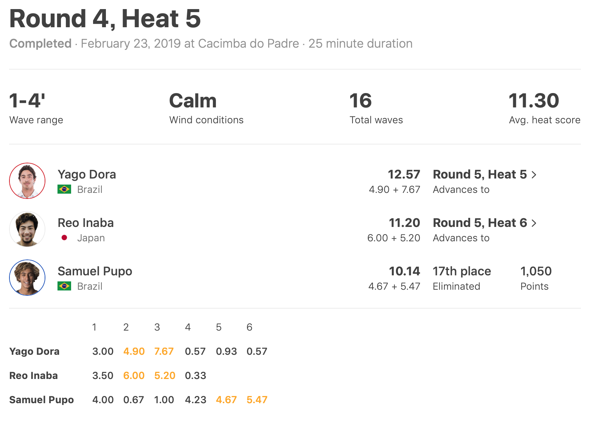The width and height of the screenshot is (590, 441).
Task: Select the Reo Inaba athlete name
Action: [85, 223]
